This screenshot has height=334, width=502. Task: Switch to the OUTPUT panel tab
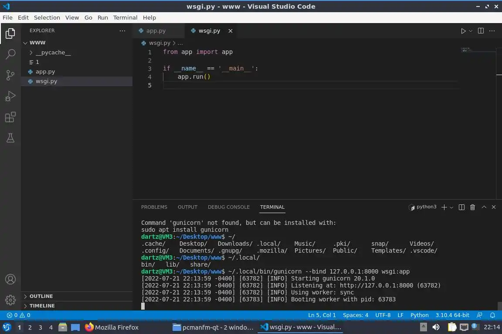(x=187, y=207)
